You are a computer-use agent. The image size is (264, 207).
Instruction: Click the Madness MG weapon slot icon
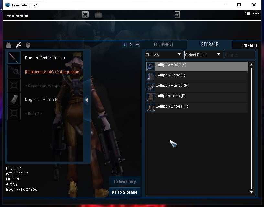(14, 72)
